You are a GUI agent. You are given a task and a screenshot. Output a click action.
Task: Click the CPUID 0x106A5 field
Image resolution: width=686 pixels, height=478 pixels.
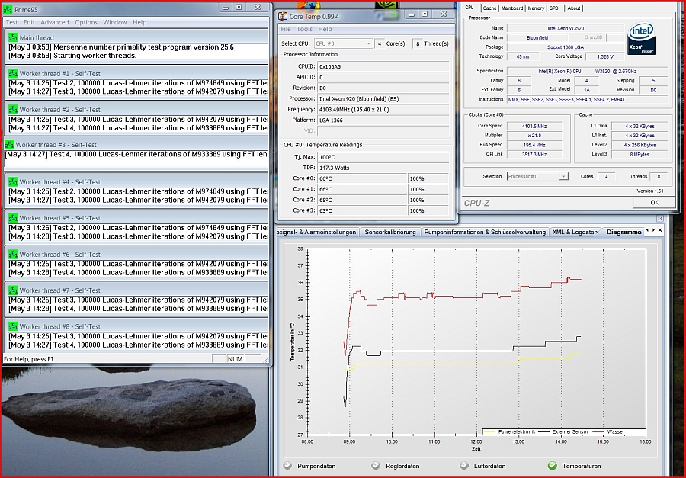[383, 66]
